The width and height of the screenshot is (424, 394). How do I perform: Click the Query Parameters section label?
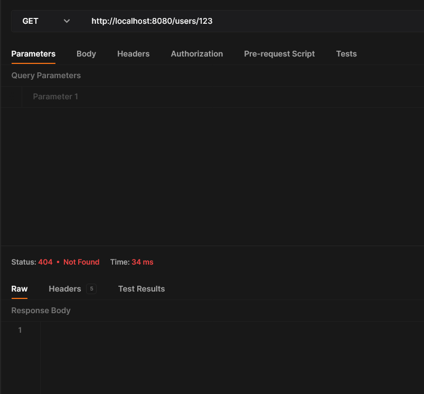tap(46, 76)
